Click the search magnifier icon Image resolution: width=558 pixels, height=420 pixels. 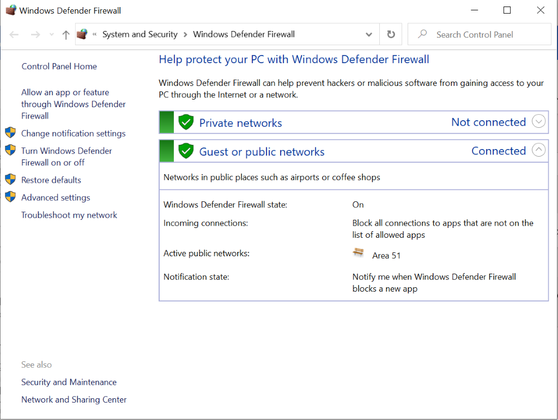point(421,34)
